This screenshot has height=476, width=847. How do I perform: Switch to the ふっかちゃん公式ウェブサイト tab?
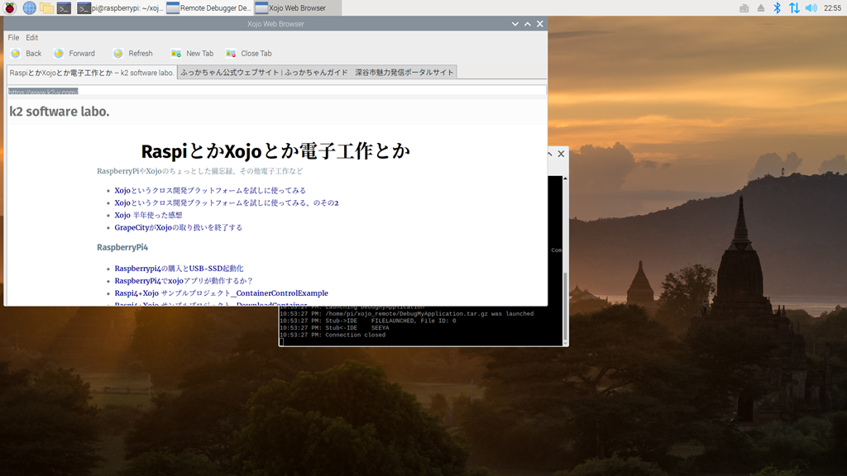coord(317,73)
